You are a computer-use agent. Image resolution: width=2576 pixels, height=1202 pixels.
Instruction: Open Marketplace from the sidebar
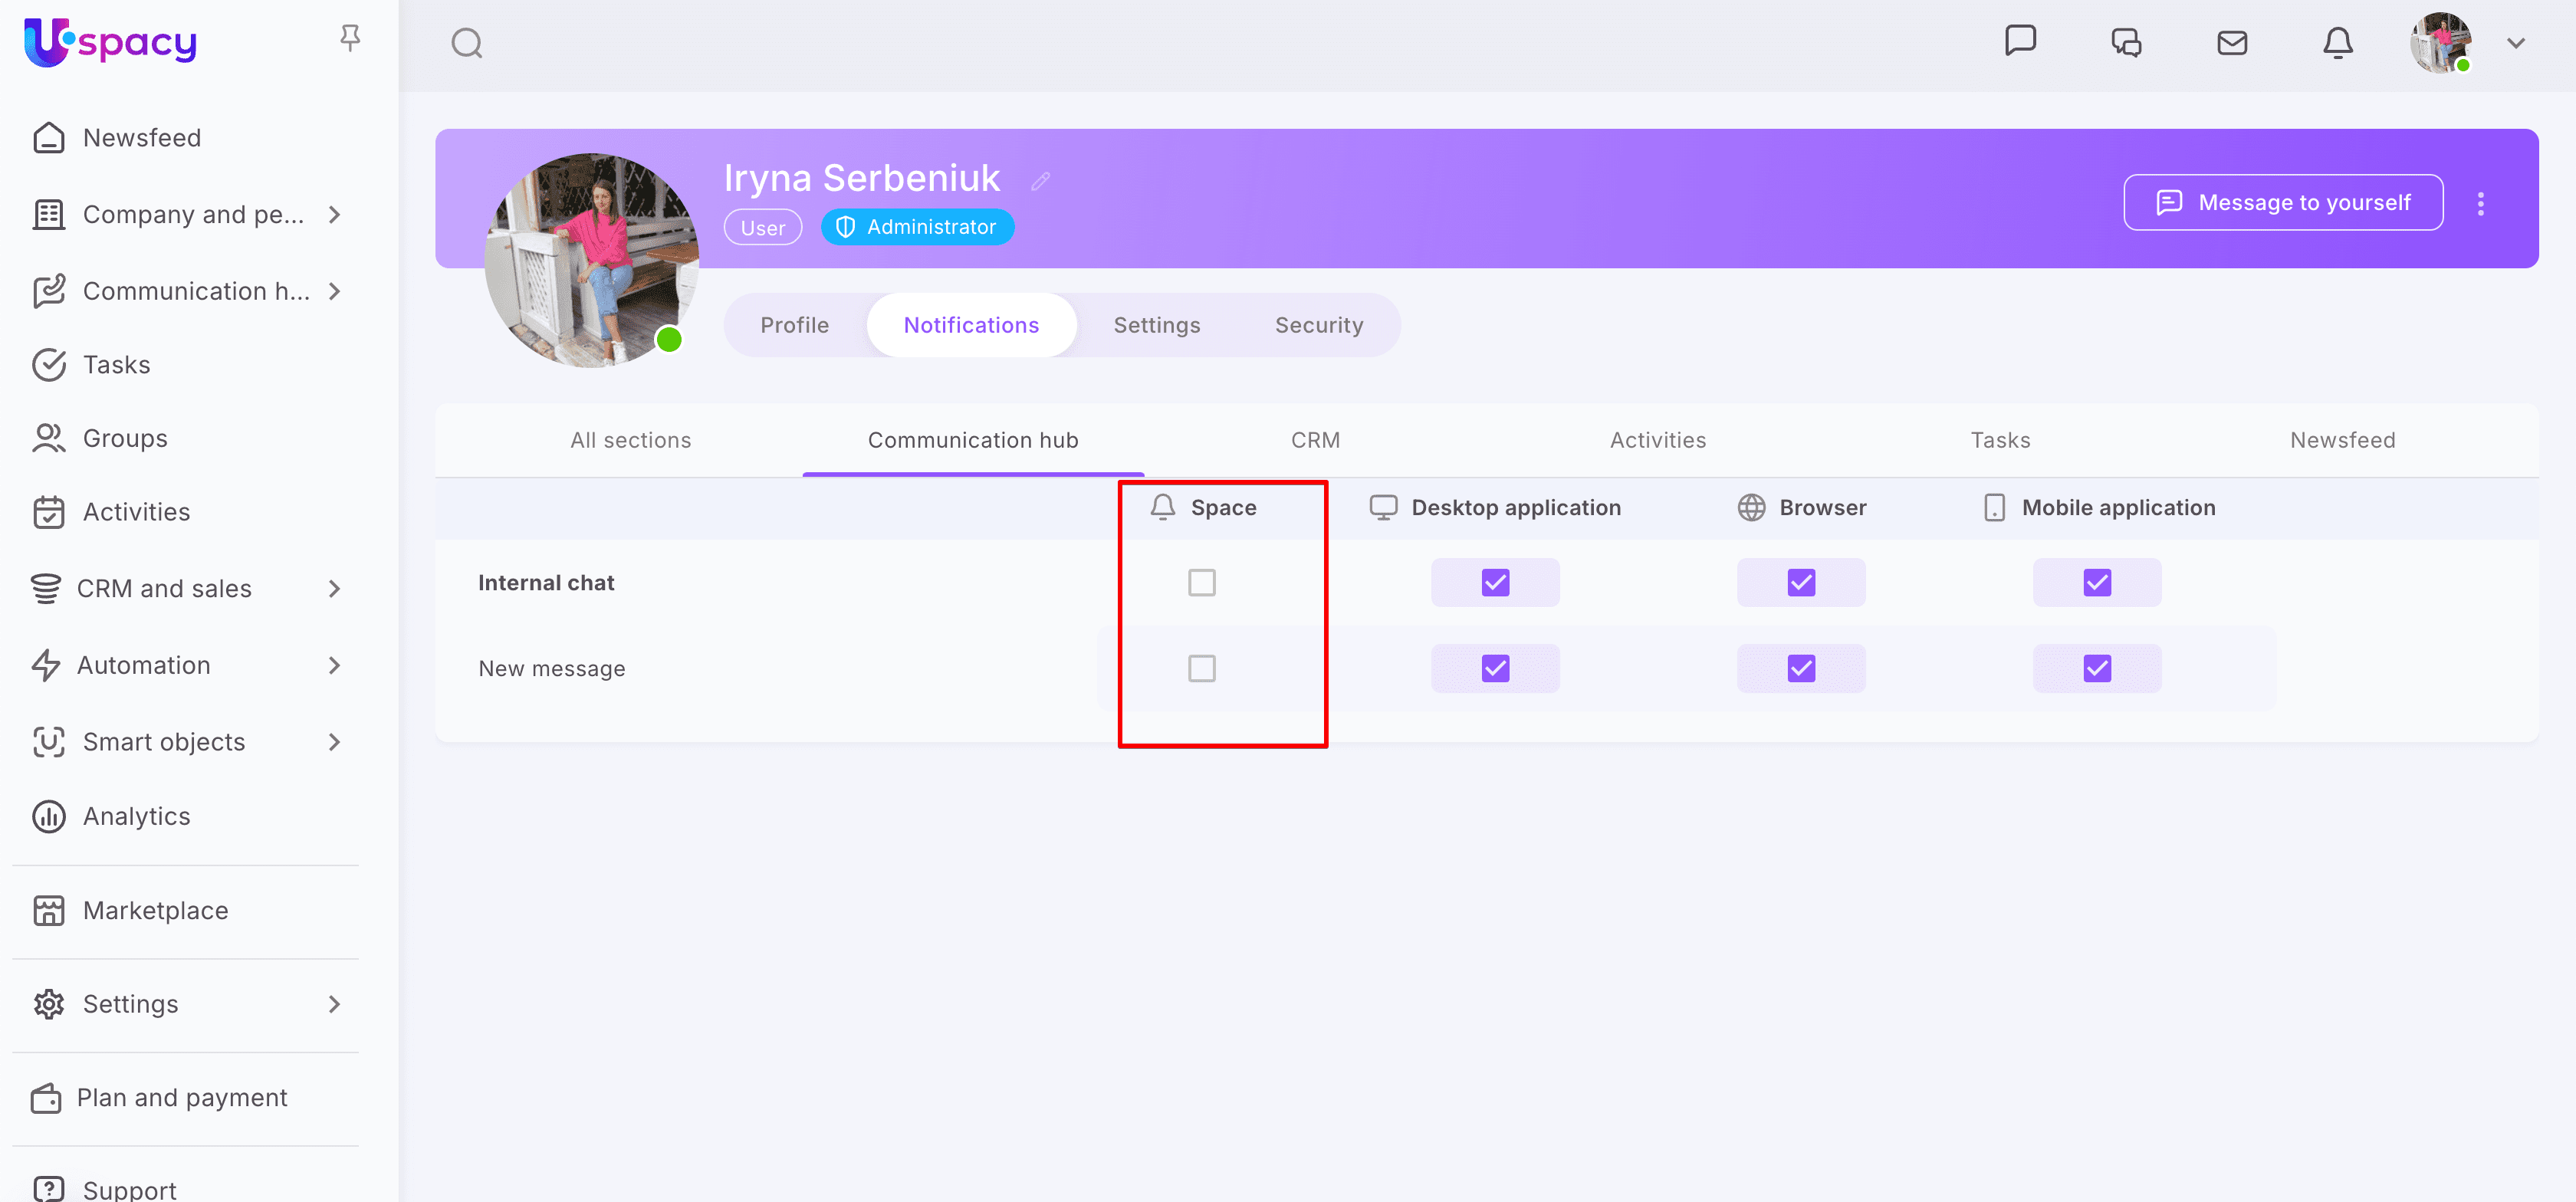point(155,911)
